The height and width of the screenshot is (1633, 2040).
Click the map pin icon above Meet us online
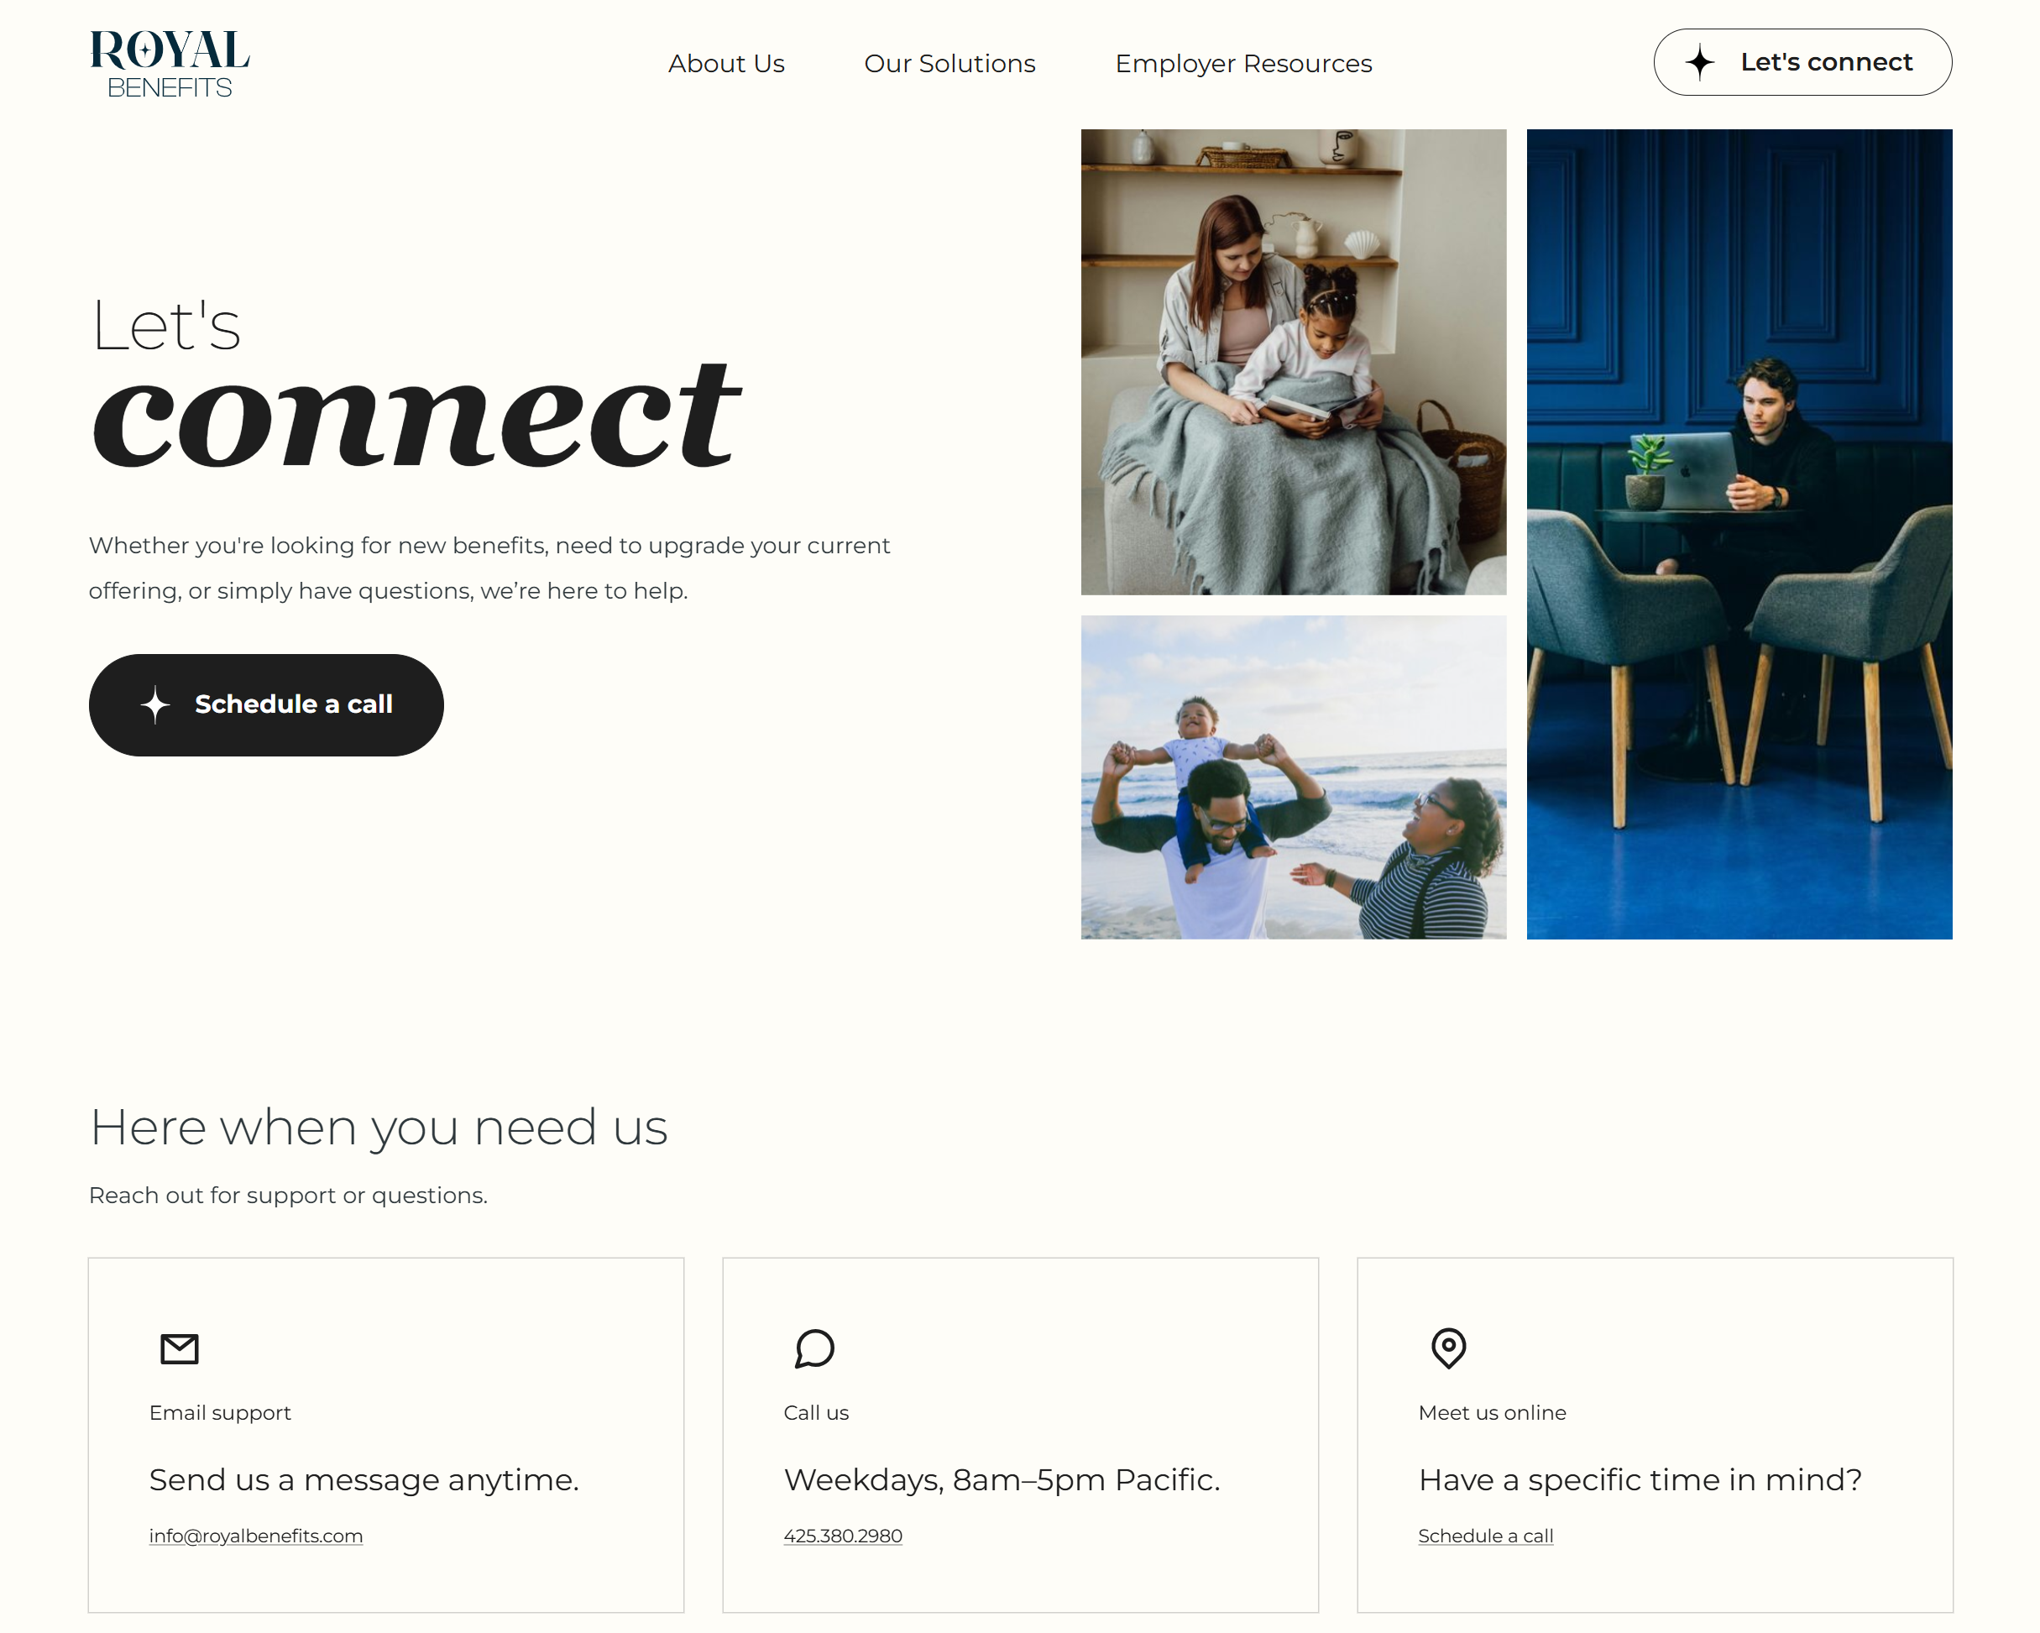(1449, 1348)
